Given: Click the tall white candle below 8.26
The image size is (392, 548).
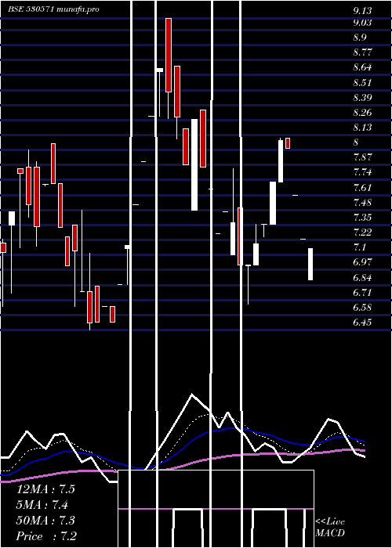Looking at the screenshot, I should pyautogui.click(x=194, y=164).
